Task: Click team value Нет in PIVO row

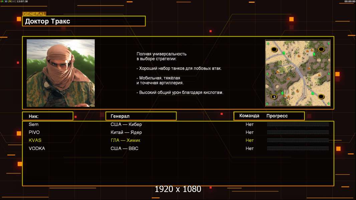Action: click(249, 132)
